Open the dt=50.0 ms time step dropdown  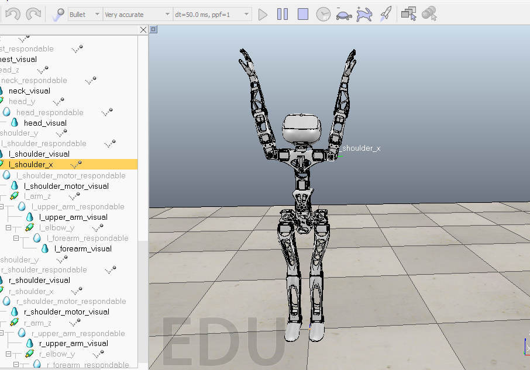tap(212, 14)
